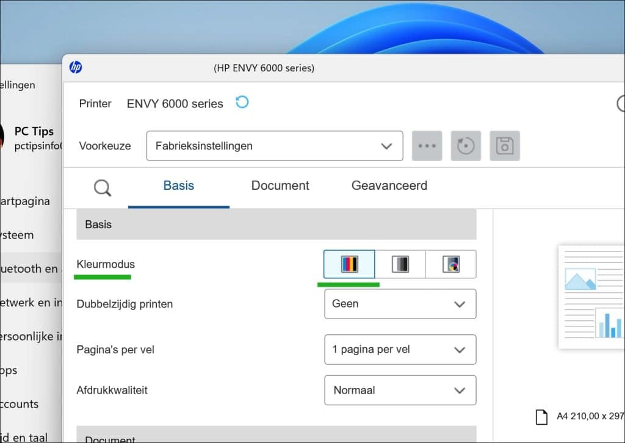Screen dimensions: 625x443
Task: Reset preset with the circular arrow button
Action: (466, 146)
